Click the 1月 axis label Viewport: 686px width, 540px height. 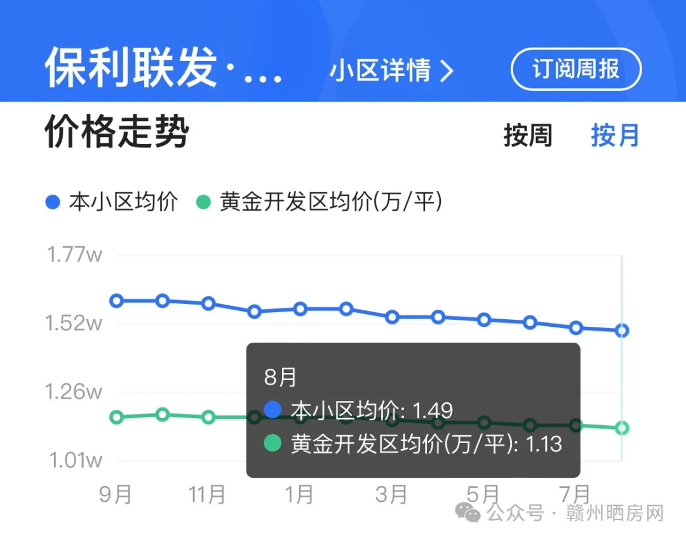click(299, 494)
